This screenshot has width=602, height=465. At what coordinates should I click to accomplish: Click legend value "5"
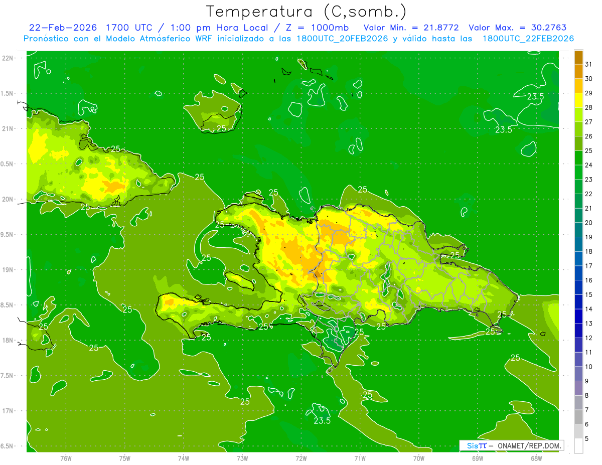[x=587, y=439]
